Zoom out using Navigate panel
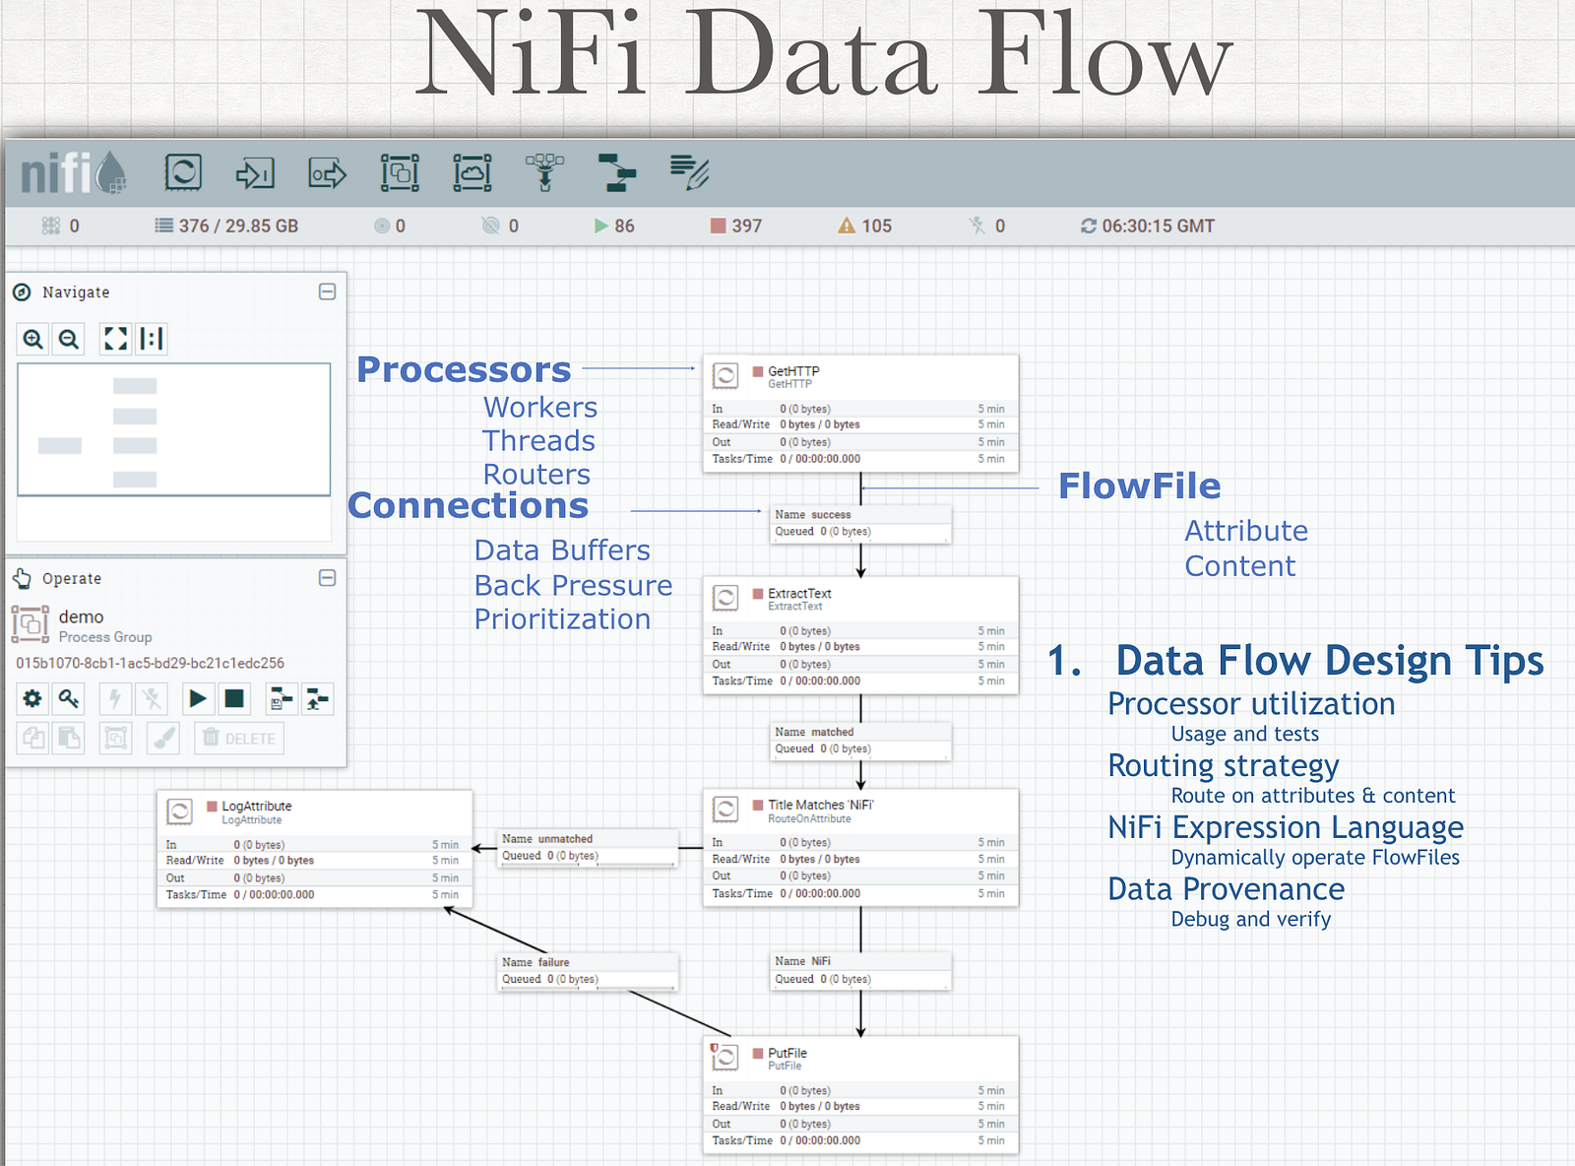Viewport: 1575px width, 1166px height. (x=68, y=339)
